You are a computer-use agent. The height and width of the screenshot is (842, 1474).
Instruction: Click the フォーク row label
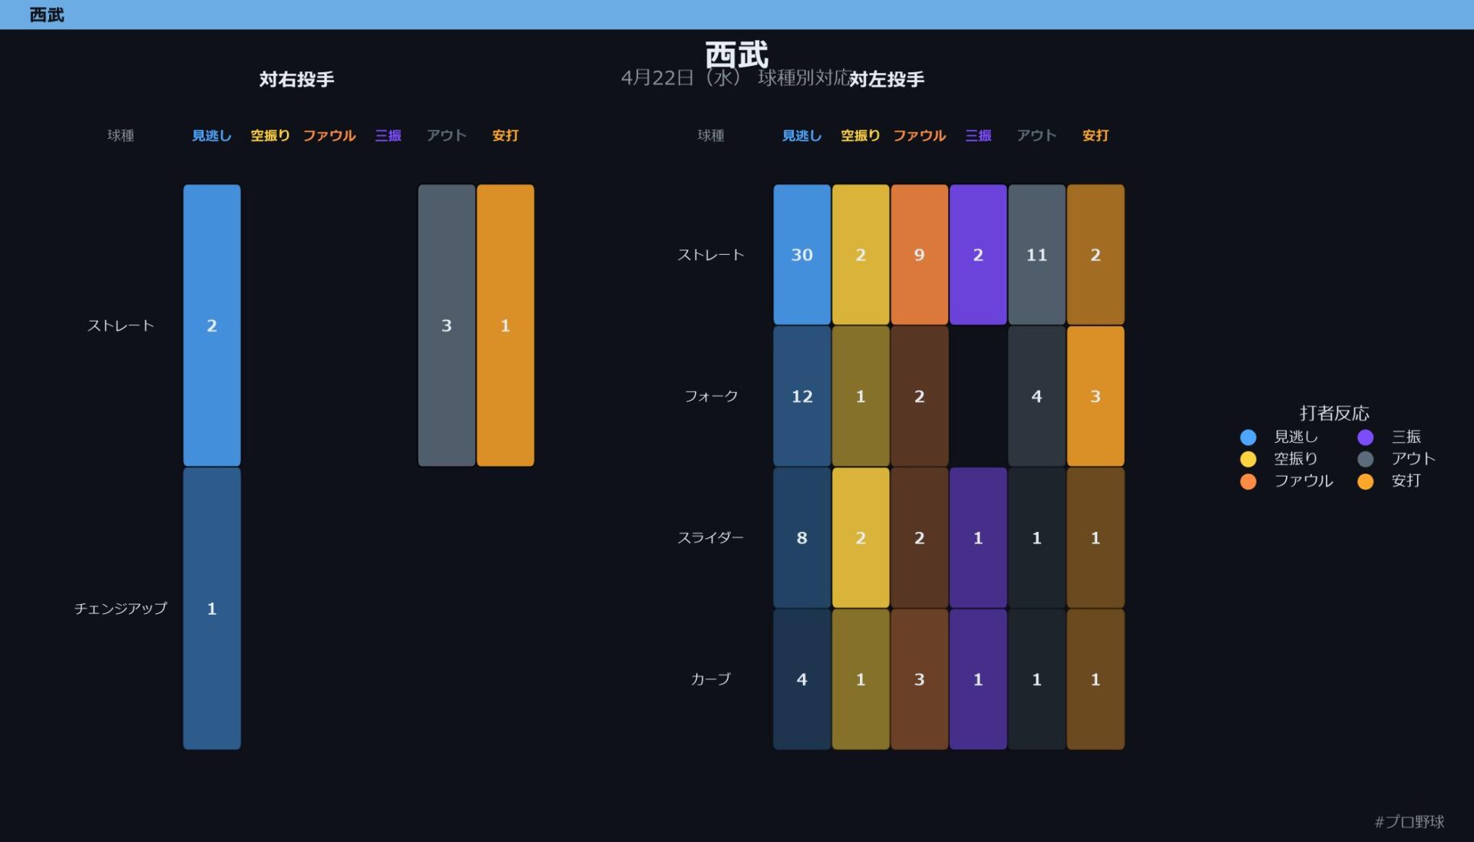click(x=711, y=396)
